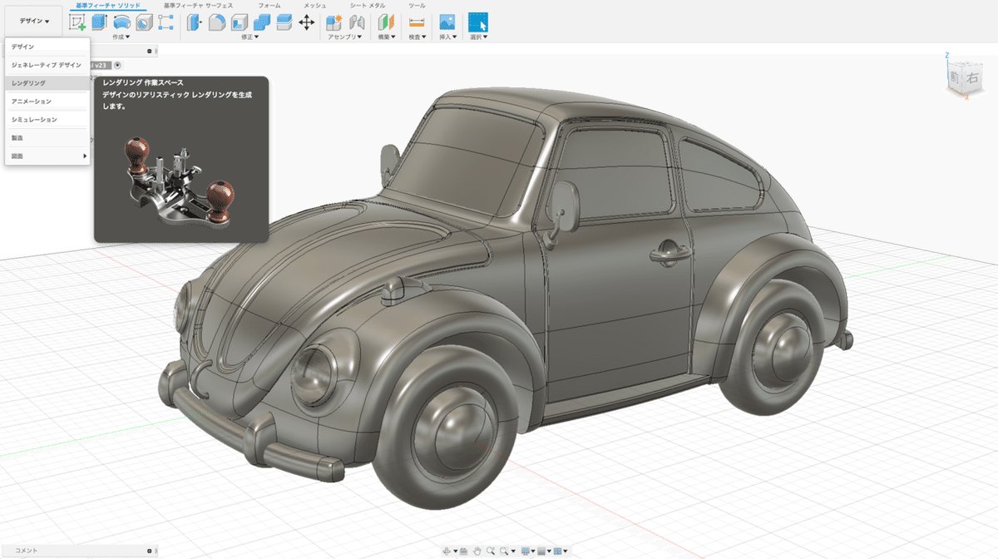Toggle the radio button beside v23 document
This screenshot has height=559, width=998.
point(117,65)
